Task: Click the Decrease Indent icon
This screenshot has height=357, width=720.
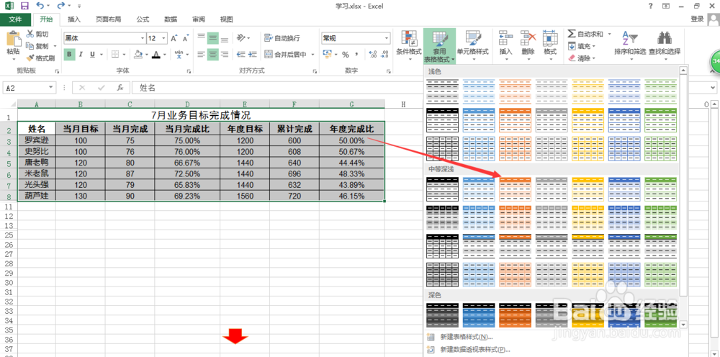Action: point(240,55)
